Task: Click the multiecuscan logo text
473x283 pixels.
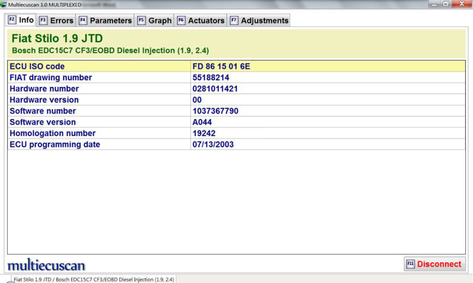Action: coord(46,266)
